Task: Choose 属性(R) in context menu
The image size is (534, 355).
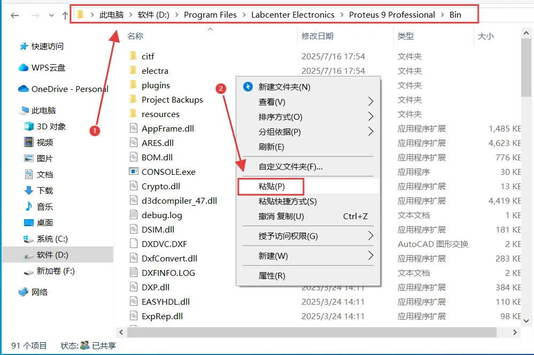Action: [x=308, y=276]
